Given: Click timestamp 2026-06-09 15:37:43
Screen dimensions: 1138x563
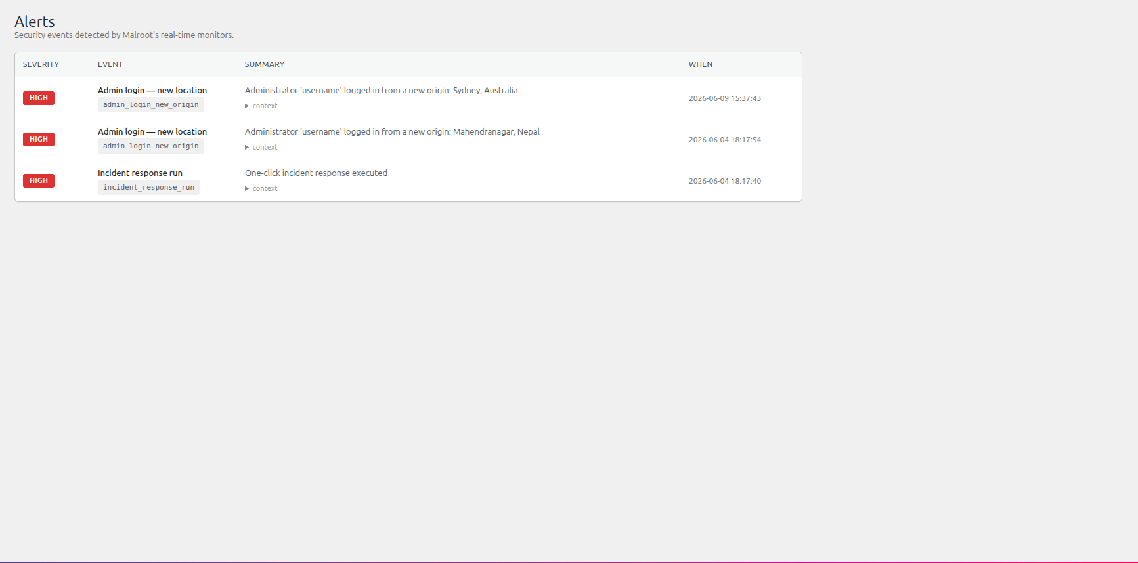Looking at the screenshot, I should coord(725,98).
